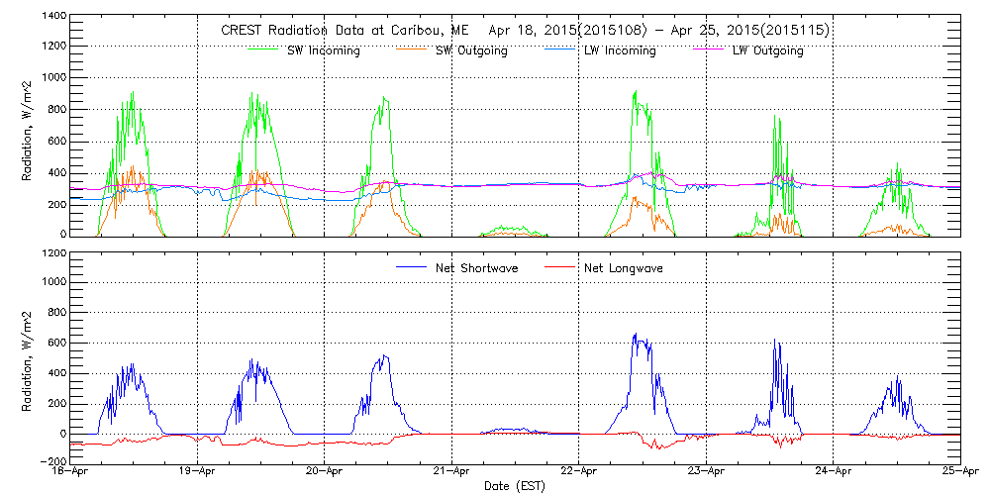The width and height of the screenshot is (990, 495).
Task: Click the blue line sample beside Net Shortwave
Action: (x=408, y=268)
